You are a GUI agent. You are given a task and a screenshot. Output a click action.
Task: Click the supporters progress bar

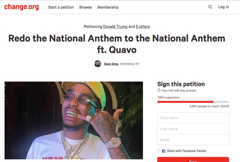[193, 102]
